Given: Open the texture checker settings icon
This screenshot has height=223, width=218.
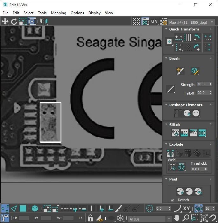Looking at the screenshot, I should 163,21.
